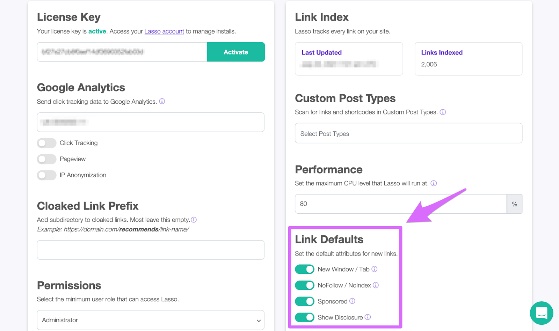Click the Performance CPU info icon

pos(434,183)
